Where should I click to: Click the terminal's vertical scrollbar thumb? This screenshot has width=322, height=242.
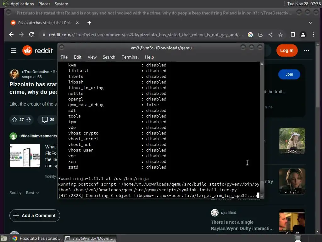click(262, 188)
